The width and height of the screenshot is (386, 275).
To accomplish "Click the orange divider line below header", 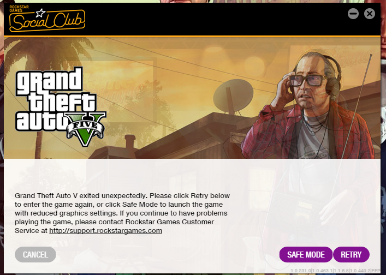I will click(x=192, y=37).
